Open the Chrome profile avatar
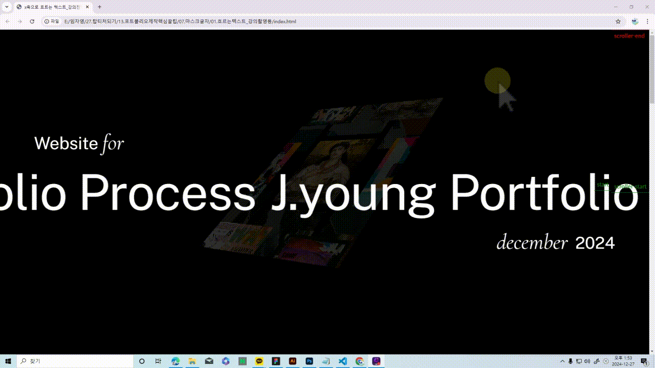The height and width of the screenshot is (368, 655). (x=635, y=21)
